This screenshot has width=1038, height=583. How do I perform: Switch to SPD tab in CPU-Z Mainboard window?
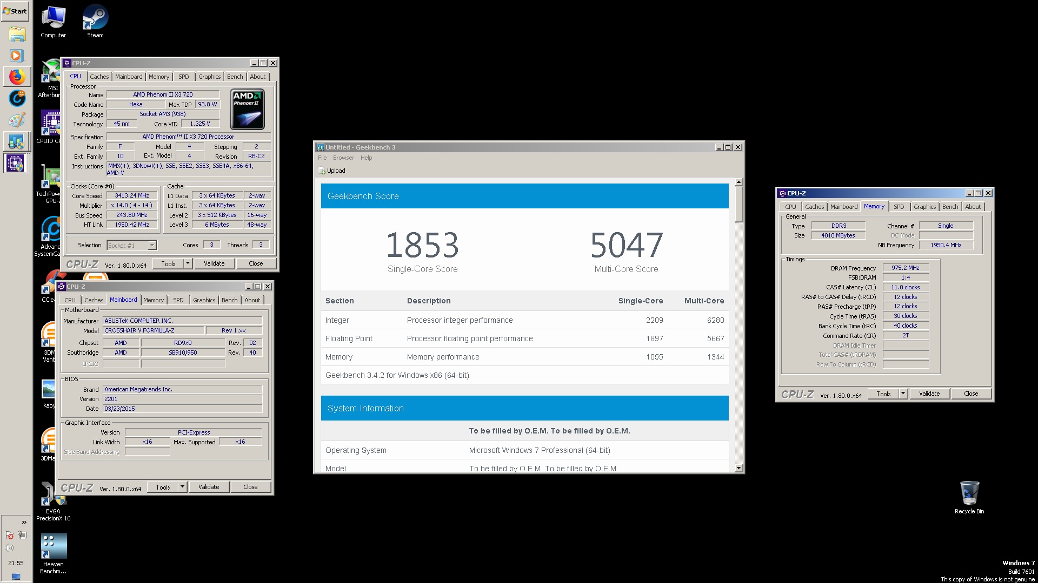point(178,300)
